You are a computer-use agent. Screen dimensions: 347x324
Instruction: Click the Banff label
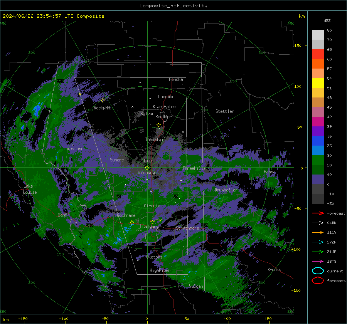[x=64, y=215]
